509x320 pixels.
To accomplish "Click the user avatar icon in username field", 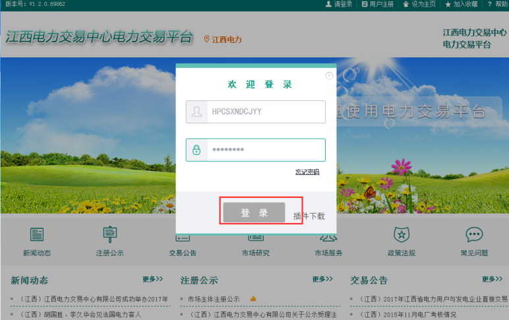I will (x=196, y=112).
